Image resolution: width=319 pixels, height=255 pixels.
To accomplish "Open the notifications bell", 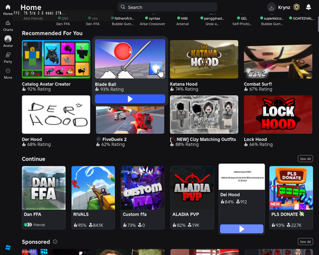I will pos(308,7).
